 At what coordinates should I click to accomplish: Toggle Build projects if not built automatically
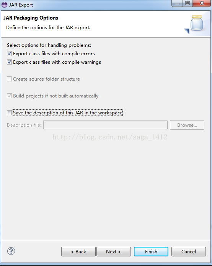pos(9,96)
